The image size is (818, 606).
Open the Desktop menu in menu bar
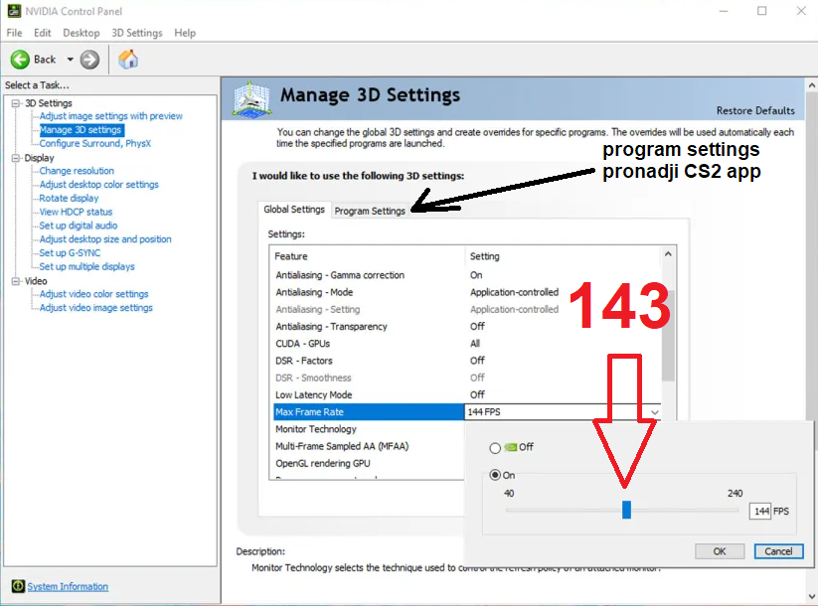tap(82, 33)
